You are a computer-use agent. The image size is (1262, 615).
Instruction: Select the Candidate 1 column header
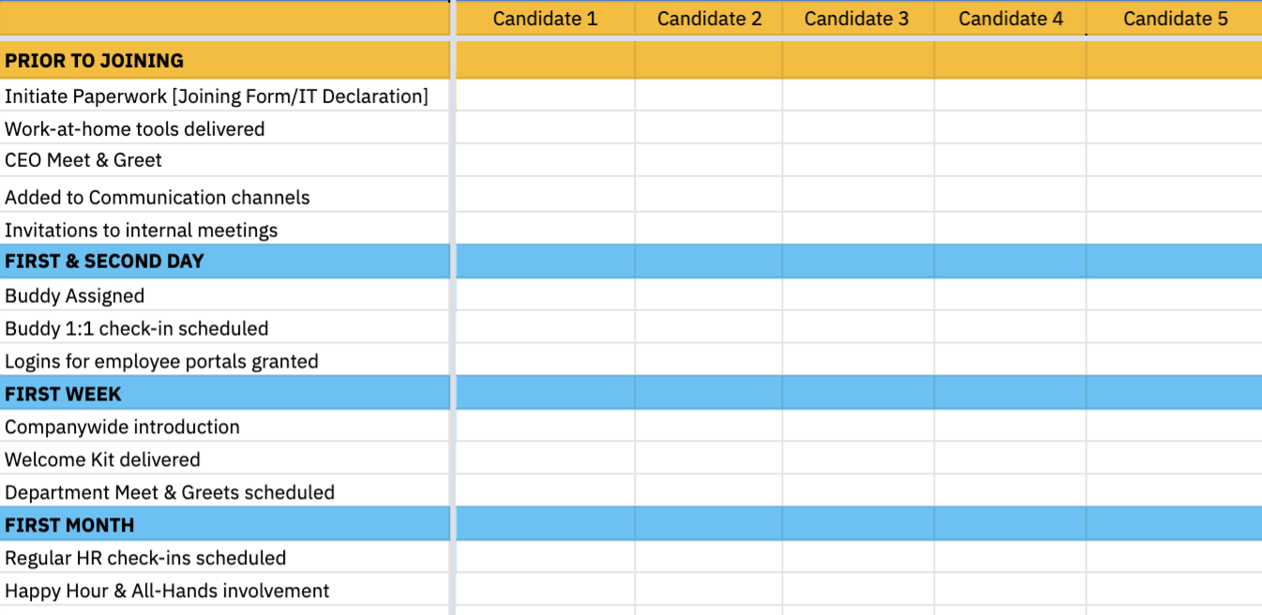tap(545, 19)
